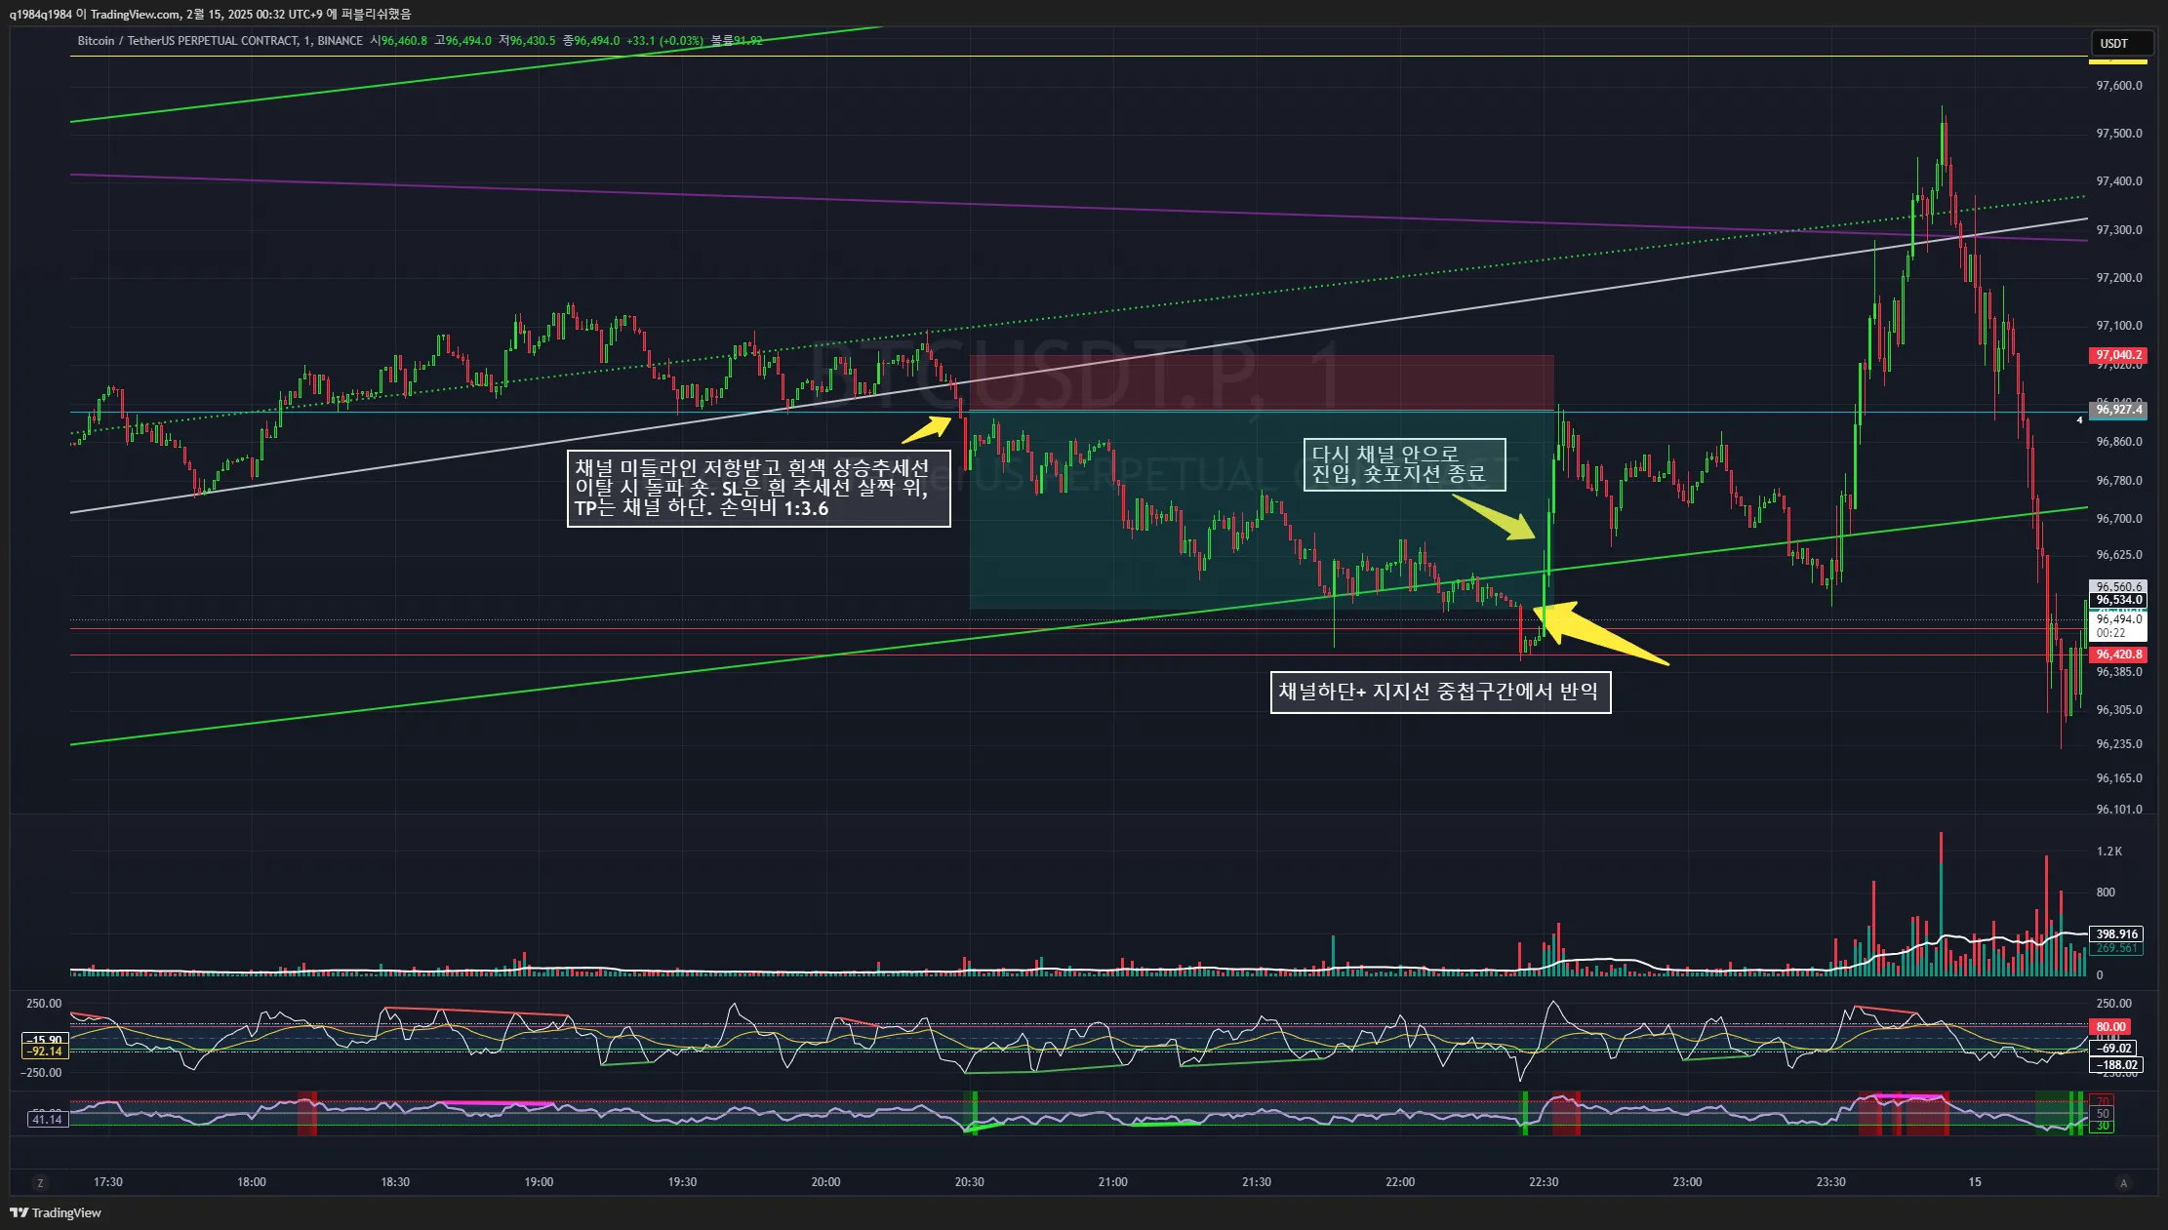Click the -69.02 oscillator value label
The image size is (2168, 1230).
pos(2115,1049)
